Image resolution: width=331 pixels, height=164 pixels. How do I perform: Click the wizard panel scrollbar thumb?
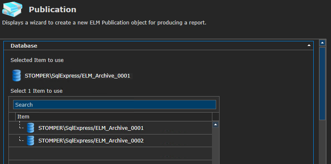tap(322, 83)
